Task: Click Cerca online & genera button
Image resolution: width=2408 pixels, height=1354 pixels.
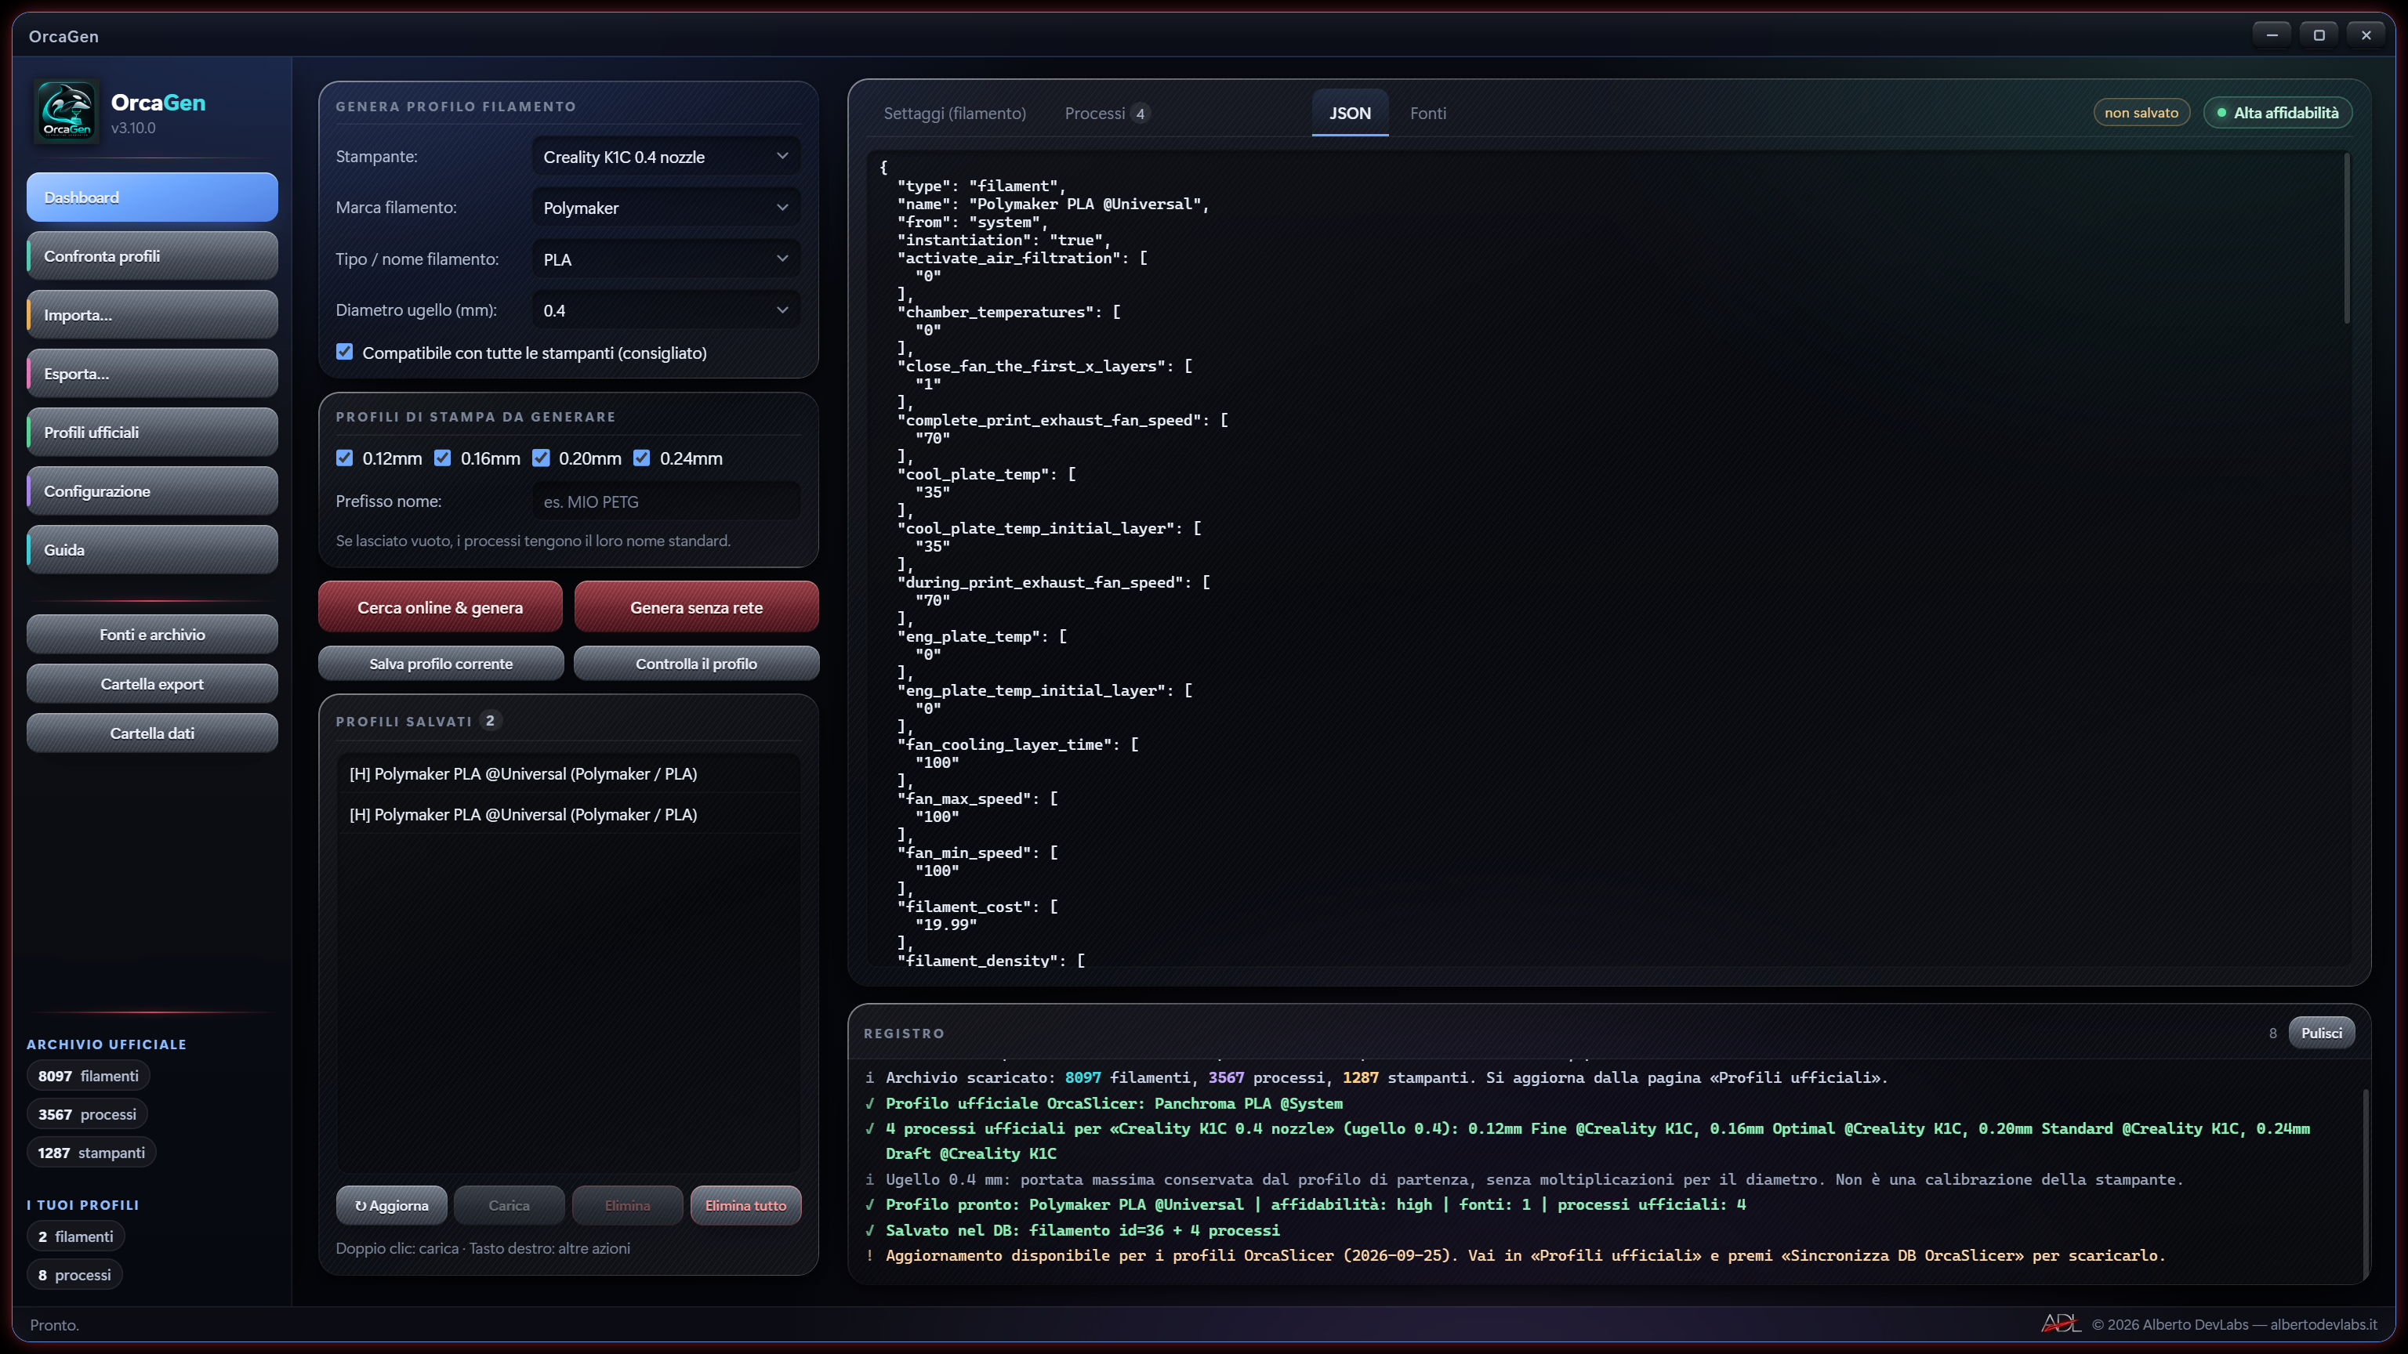Action: coord(441,607)
